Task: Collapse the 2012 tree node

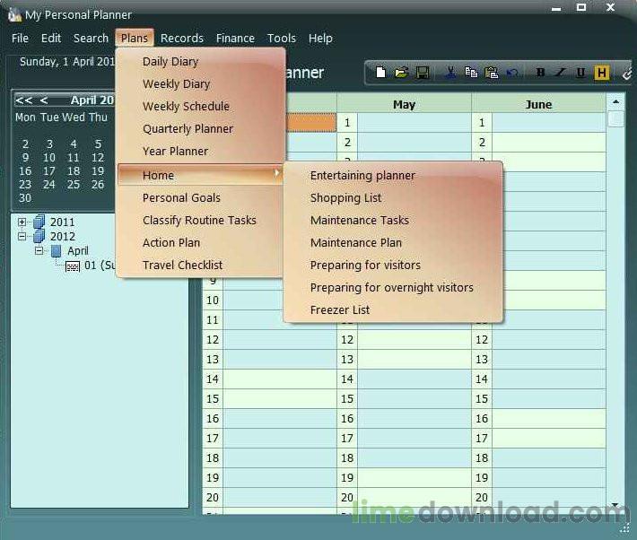Action: (x=22, y=237)
